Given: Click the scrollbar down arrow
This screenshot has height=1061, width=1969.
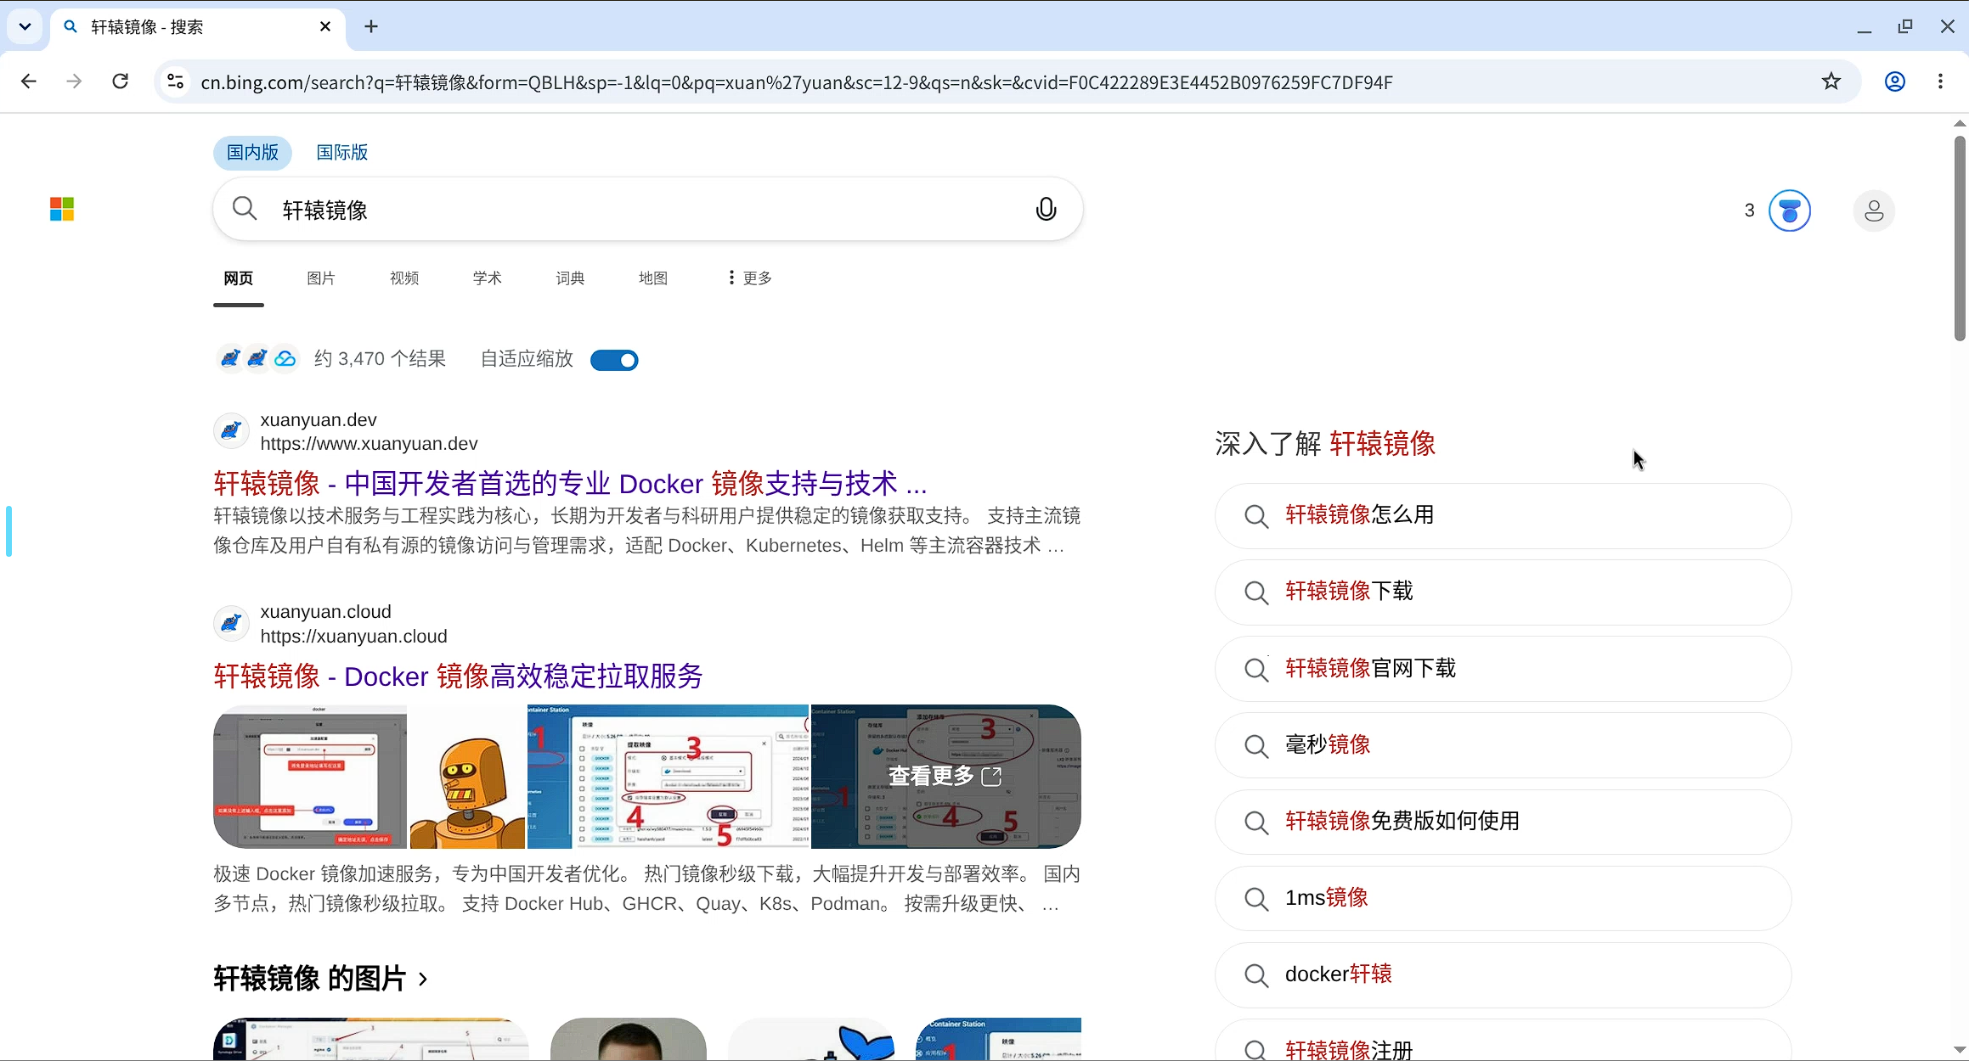Looking at the screenshot, I should click(1960, 1051).
